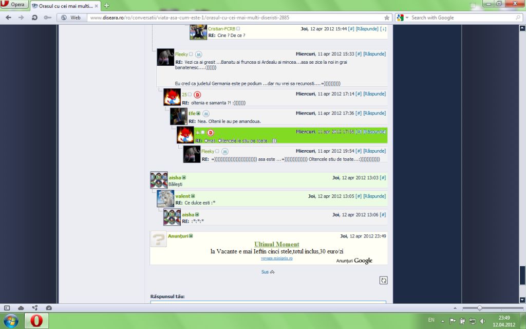Click Răspunde on valent's comment
This screenshot has height=329, width=526.
click(x=374, y=196)
